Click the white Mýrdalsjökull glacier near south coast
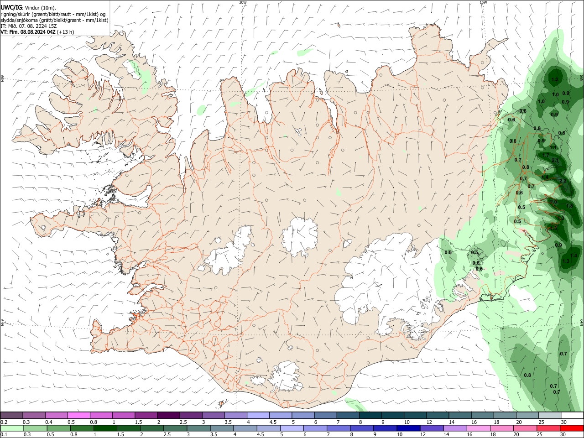 (285, 376)
